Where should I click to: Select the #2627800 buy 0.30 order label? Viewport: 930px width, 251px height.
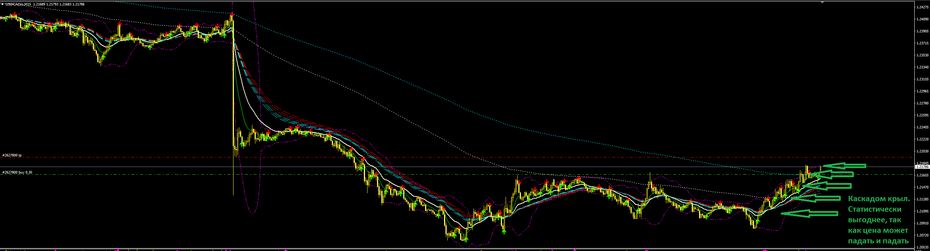click(17, 172)
